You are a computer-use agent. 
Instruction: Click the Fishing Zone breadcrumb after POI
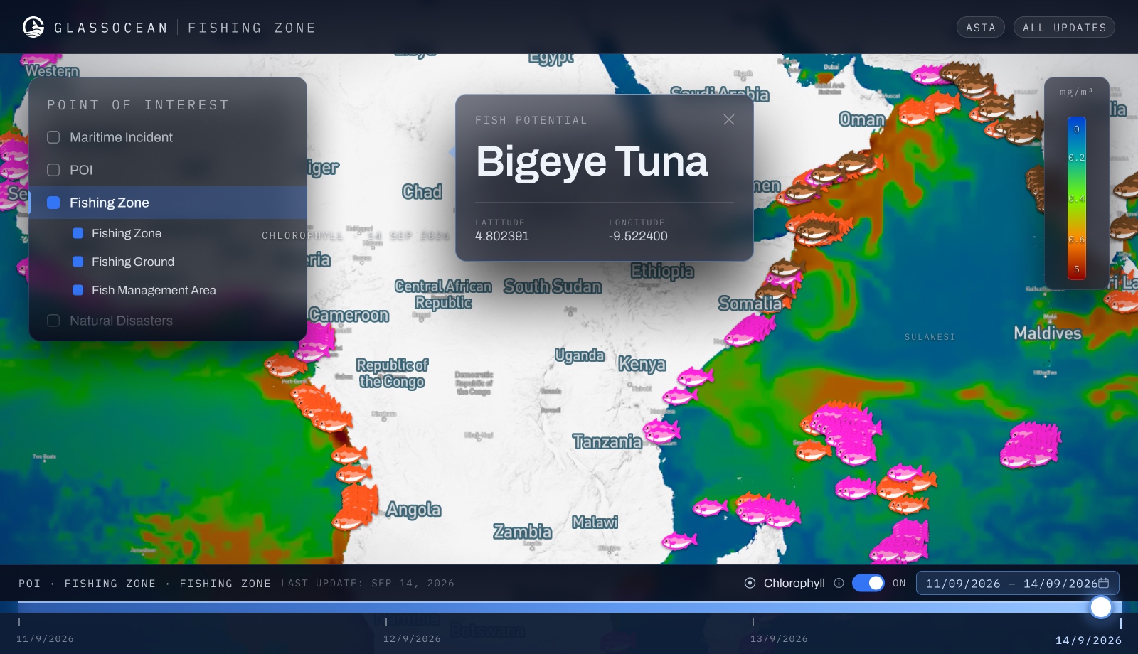(110, 584)
